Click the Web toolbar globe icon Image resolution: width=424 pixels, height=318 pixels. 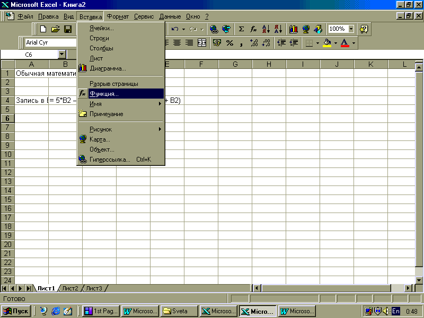[226, 29]
